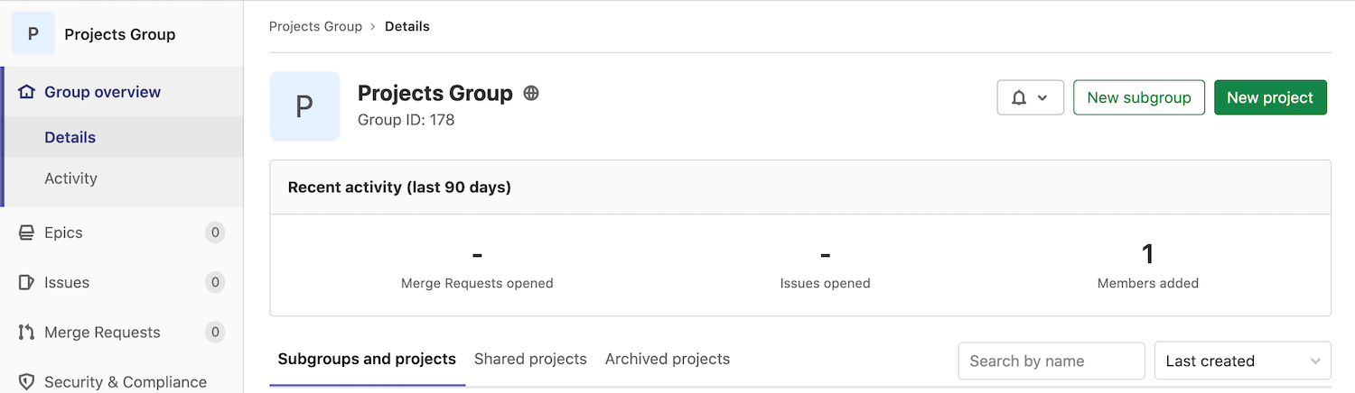Open the Last created sort dropdown
Image resolution: width=1355 pixels, height=393 pixels.
coord(1242,361)
